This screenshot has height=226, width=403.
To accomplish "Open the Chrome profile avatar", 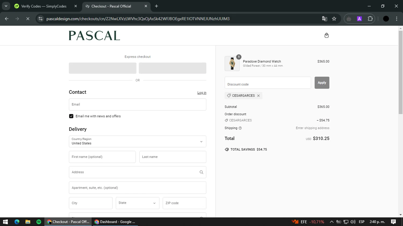I will (x=386, y=19).
